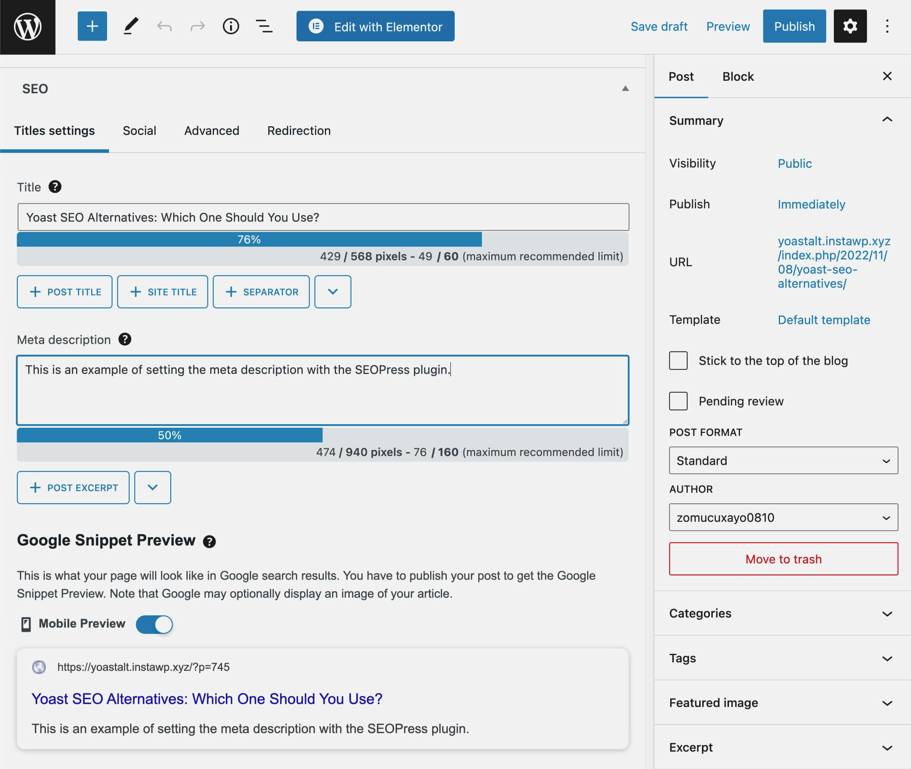Click the Immediately publish date link

(x=811, y=204)
